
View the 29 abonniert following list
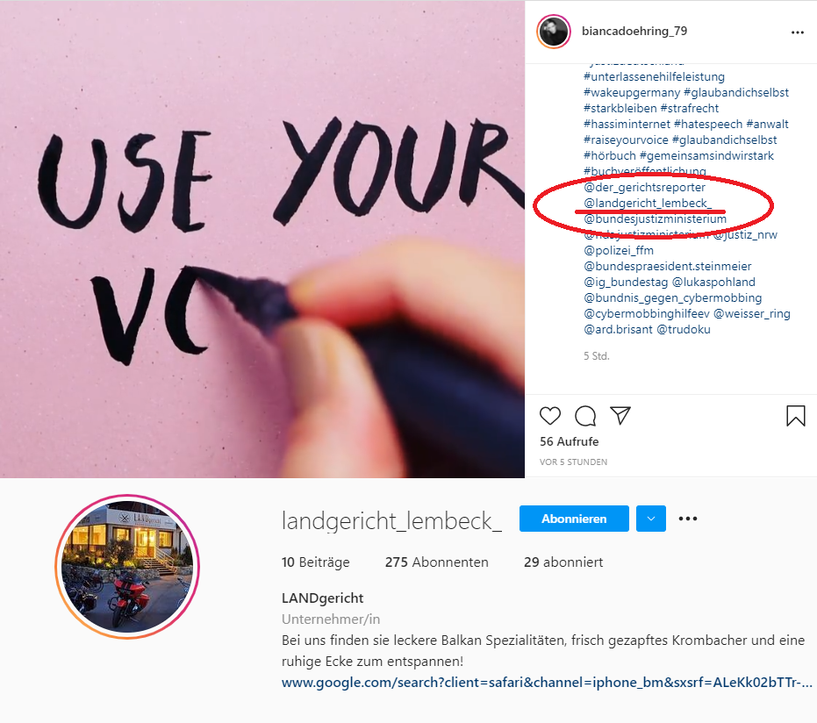click(x=563, y=562)
